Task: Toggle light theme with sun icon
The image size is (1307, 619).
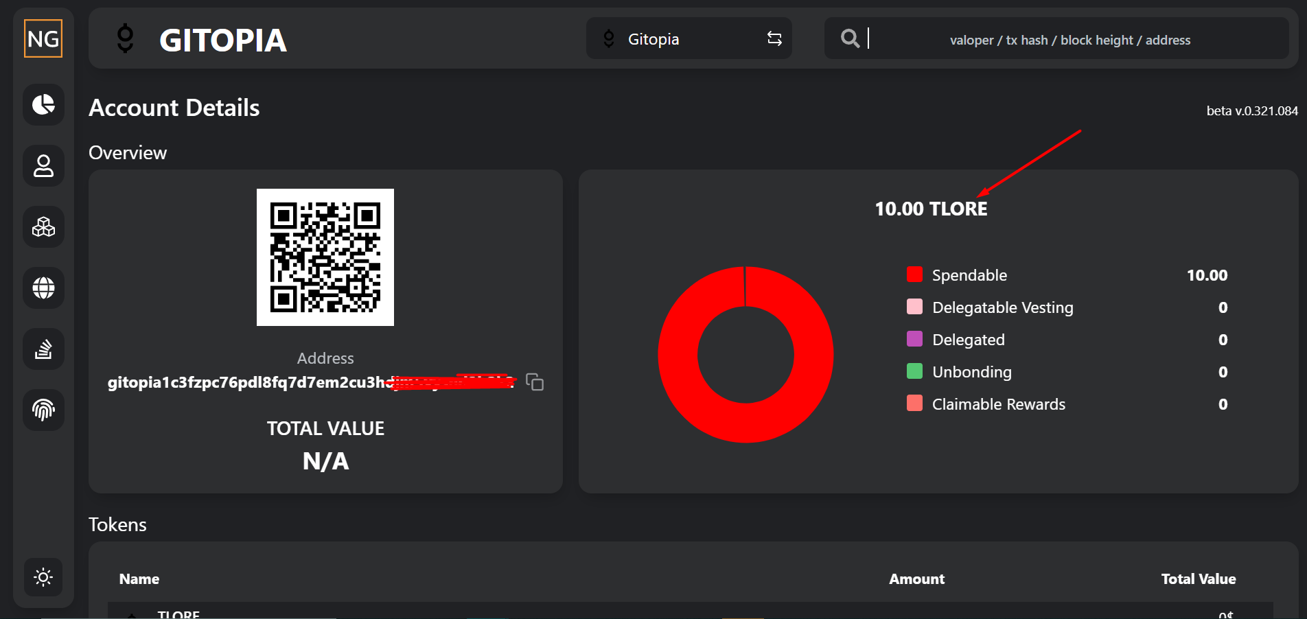Action: (x=43, y=577)
